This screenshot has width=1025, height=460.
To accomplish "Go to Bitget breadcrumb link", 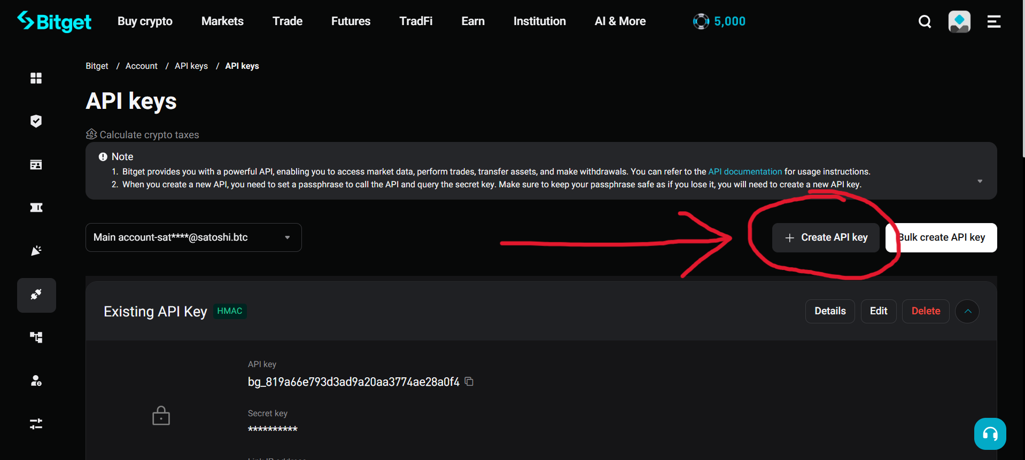I will (x=97, y=66).
